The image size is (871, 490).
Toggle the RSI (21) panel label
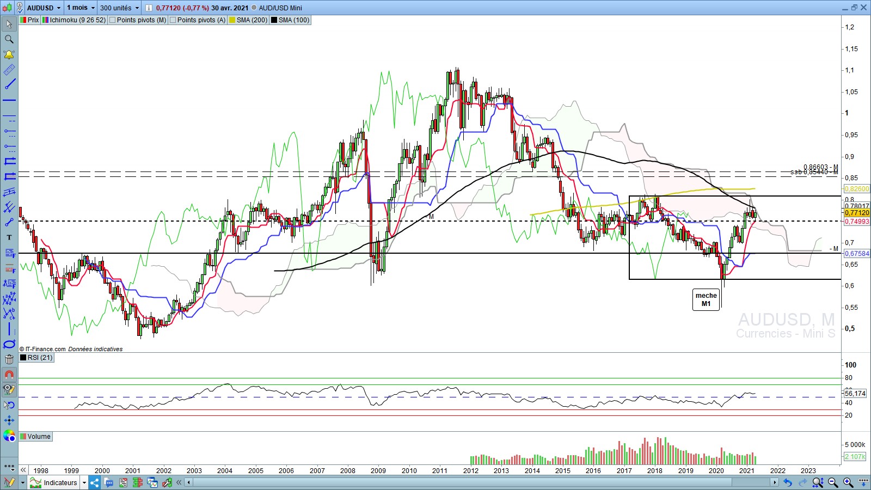(x=36, y=358)
